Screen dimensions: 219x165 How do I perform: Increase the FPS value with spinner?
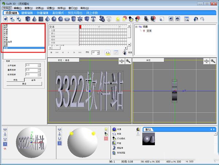pyautogui.click(x=98, y=51)
